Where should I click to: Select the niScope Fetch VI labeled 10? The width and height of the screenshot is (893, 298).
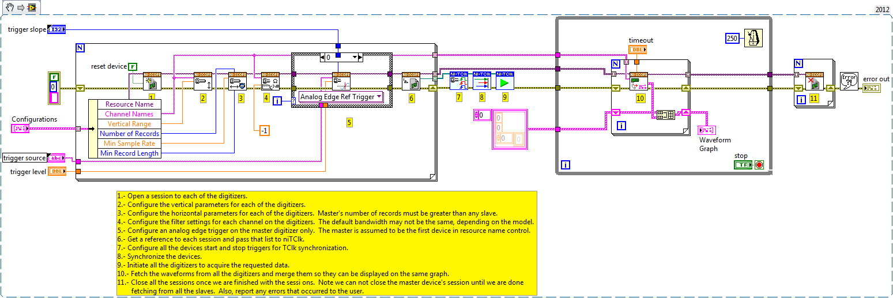(x=639, y=81)
